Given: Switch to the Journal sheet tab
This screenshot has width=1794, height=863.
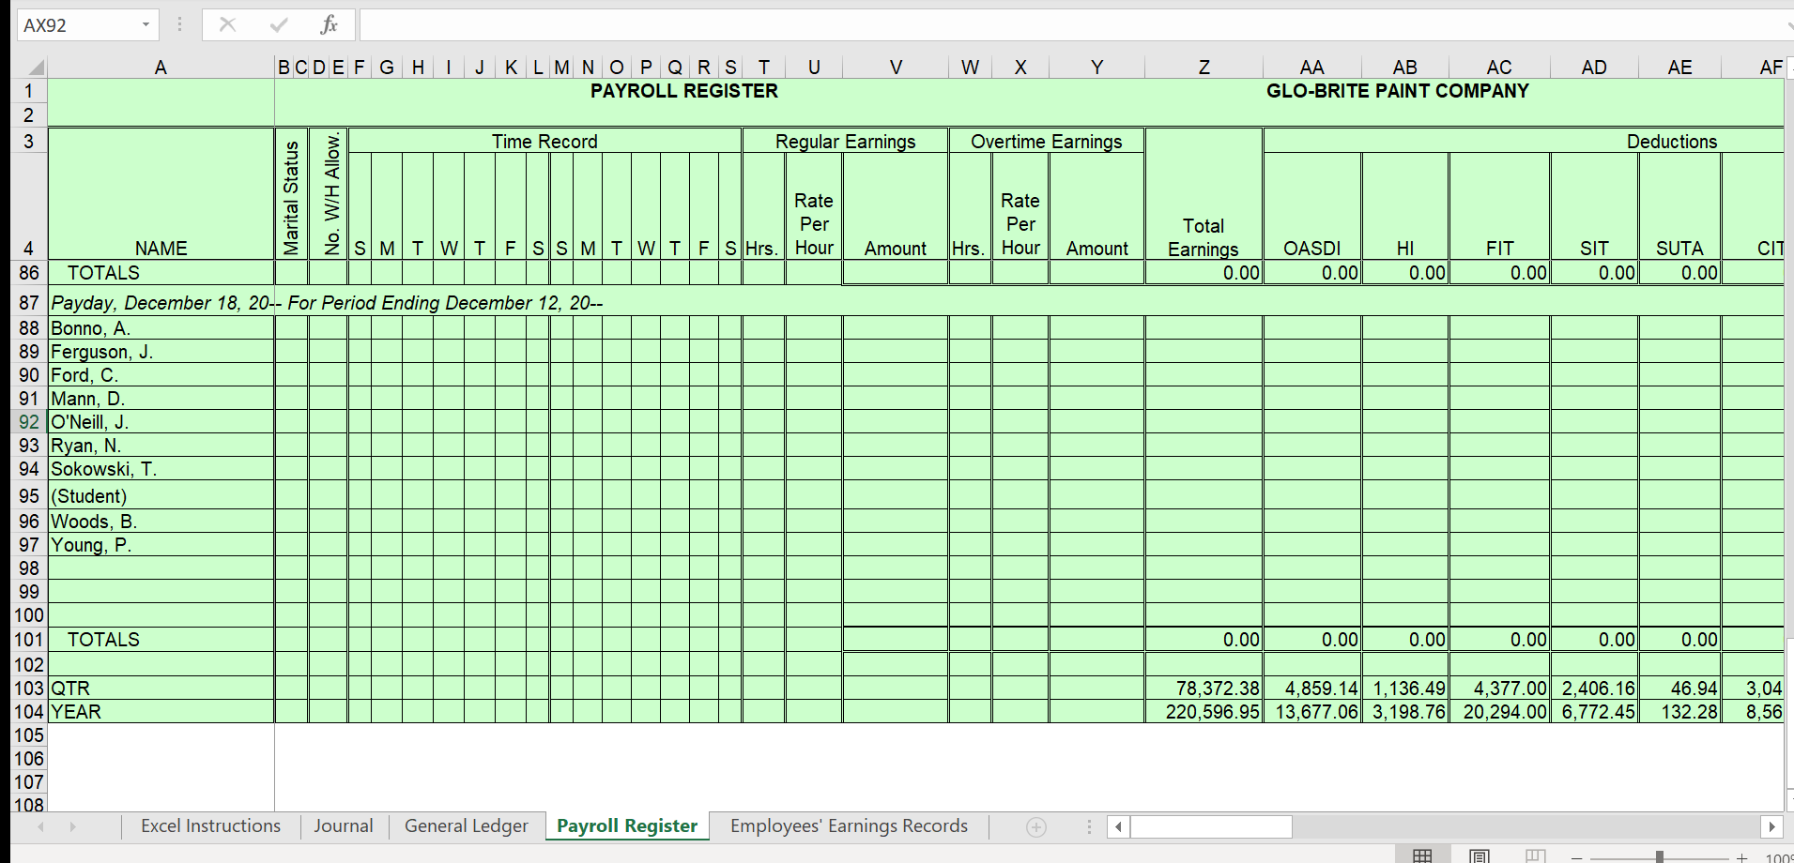Looking at the screenshot, I should click(344, 825).
